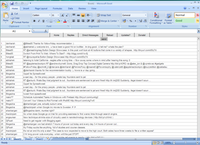
Task: Merge and center selected cells
Action: tap(107, 21)
